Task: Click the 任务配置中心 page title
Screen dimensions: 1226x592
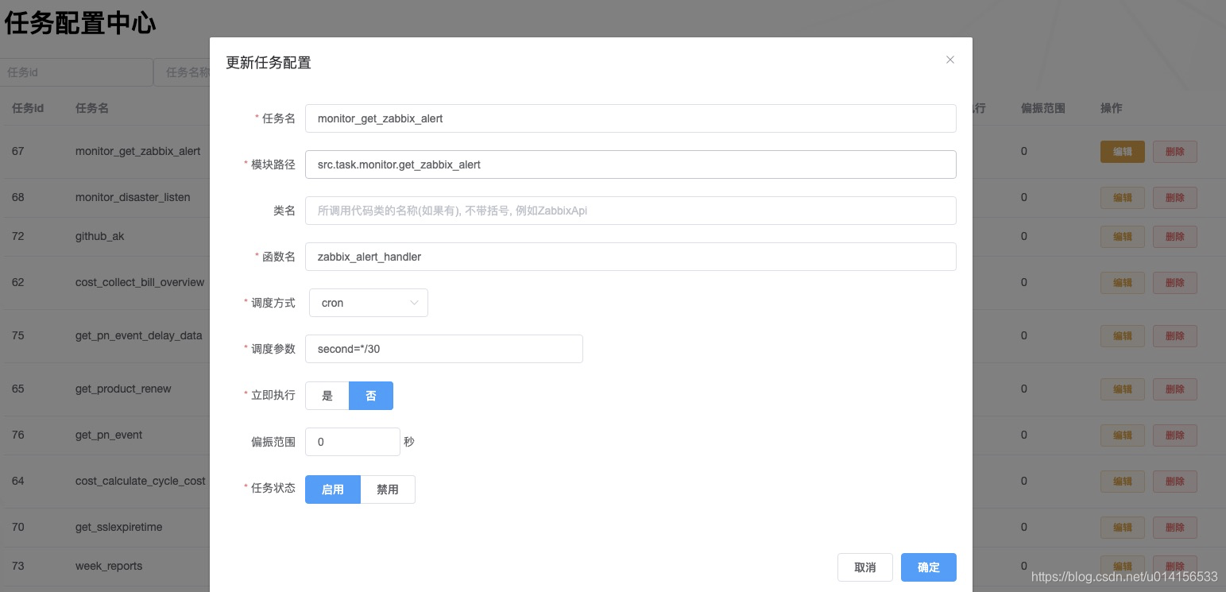Action: (x=80, y=23)
